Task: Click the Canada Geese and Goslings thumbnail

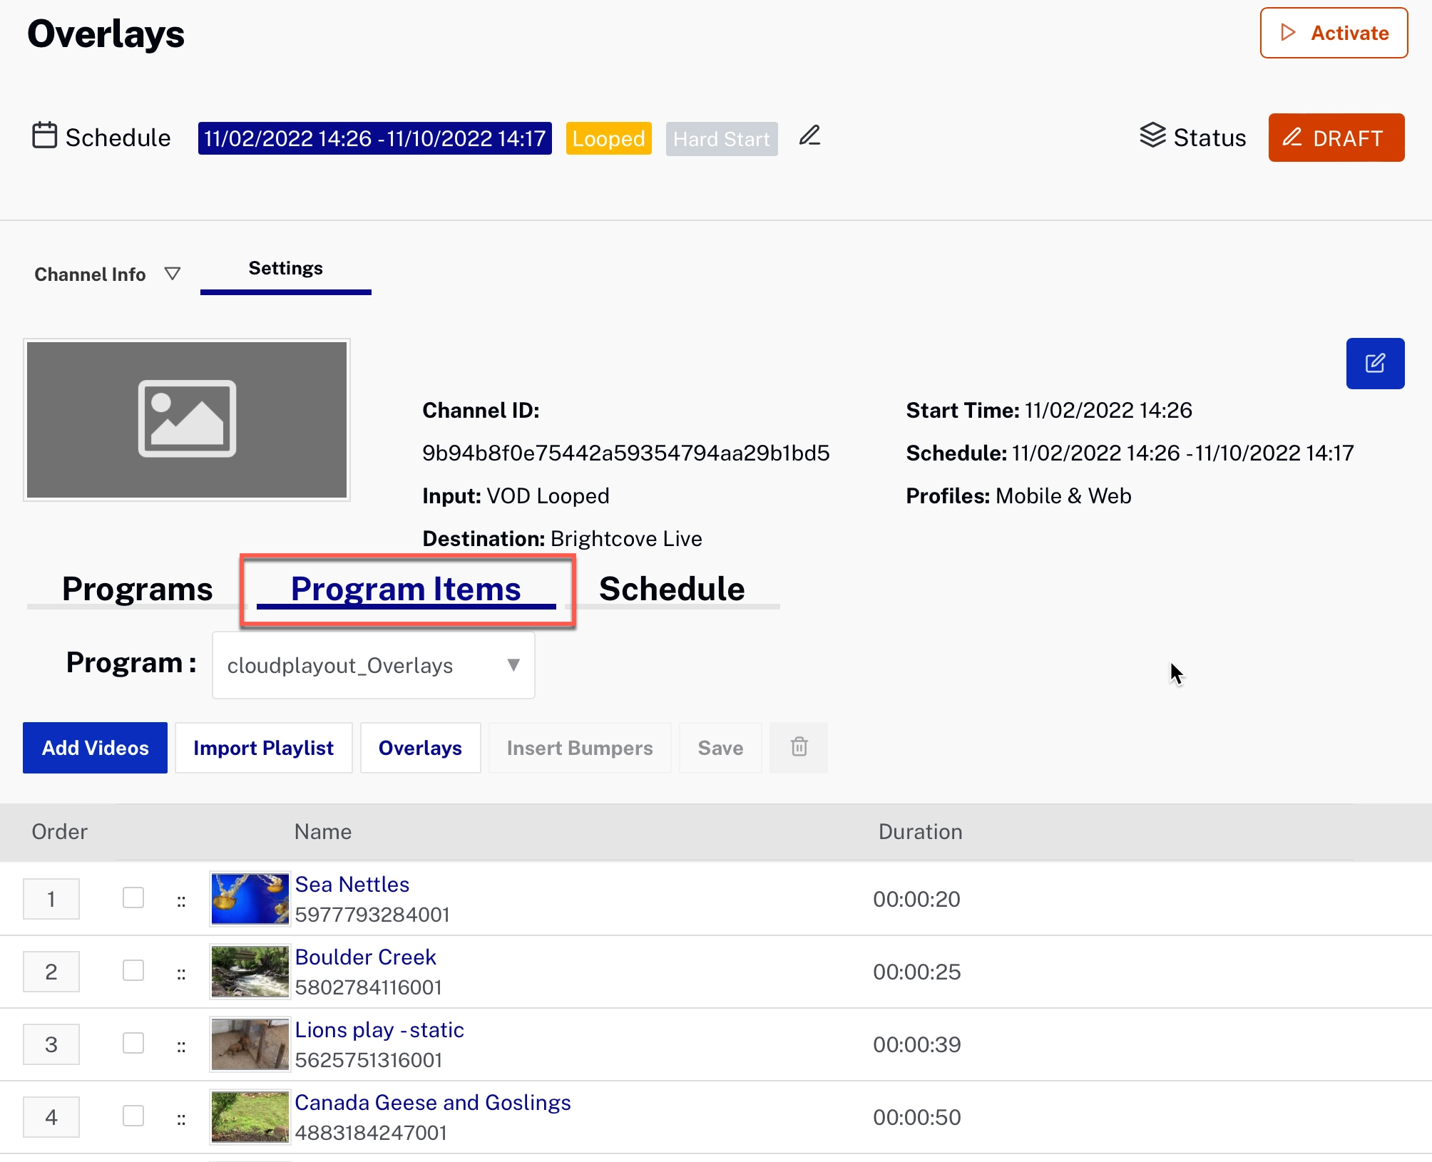Action: 250,1114
